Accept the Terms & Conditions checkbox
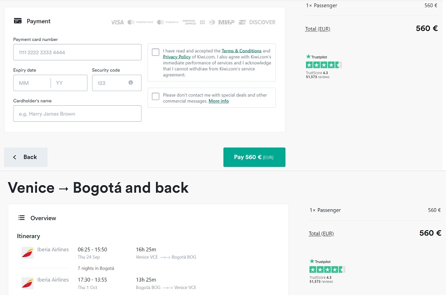446x296 pixels. [x=155, y=52]
